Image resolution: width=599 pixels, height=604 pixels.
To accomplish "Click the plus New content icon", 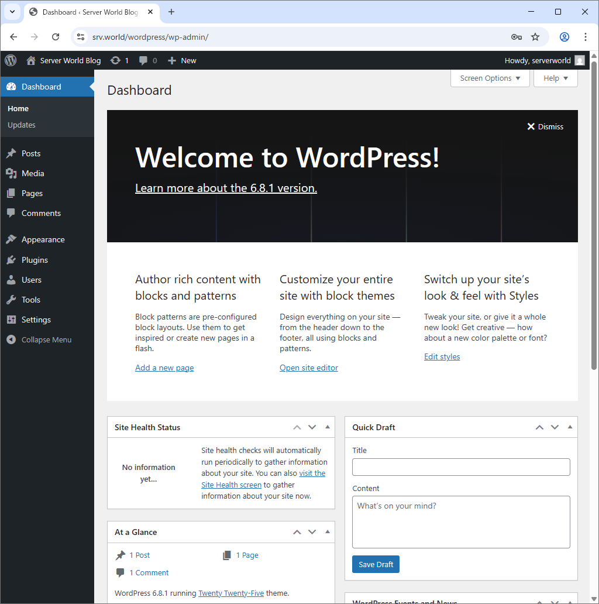I will click(x=172, y=60).
